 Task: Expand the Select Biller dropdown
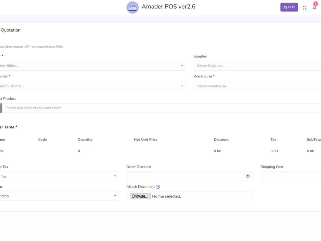tap(93, 66)
